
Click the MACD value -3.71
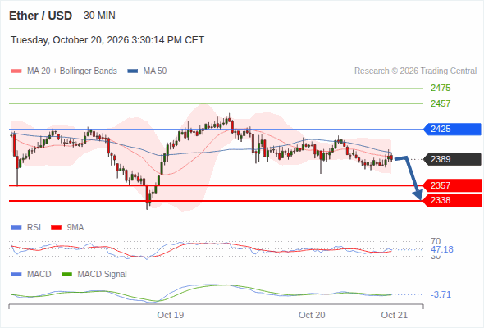pos(441,294)
